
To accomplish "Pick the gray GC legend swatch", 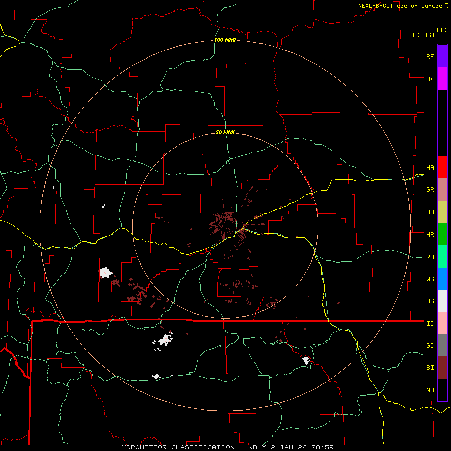I will pos(442,345).
